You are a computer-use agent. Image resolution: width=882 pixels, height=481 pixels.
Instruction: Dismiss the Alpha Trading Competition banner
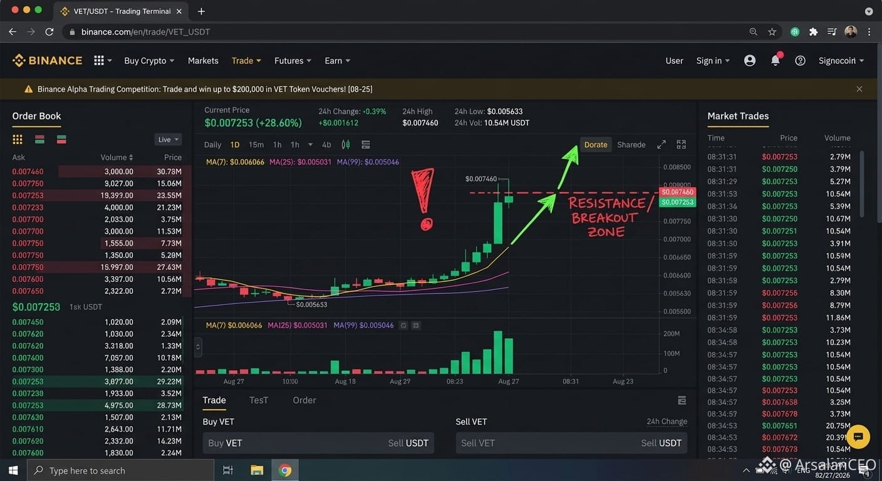pos(859,89)
